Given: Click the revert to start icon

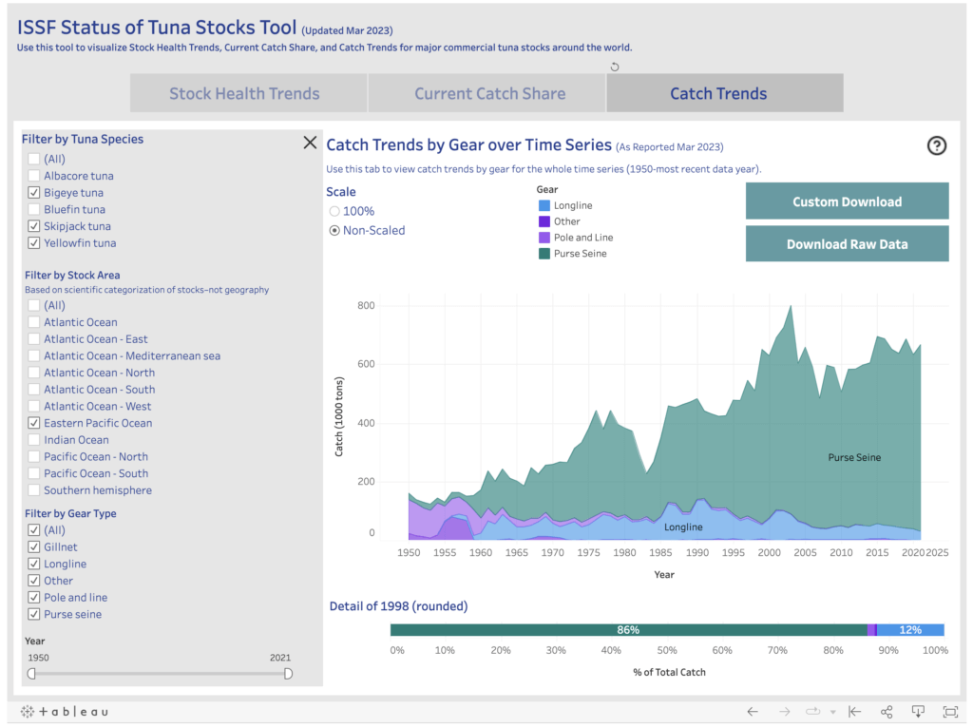Looking at the screenshot, I should coord(854,711).
